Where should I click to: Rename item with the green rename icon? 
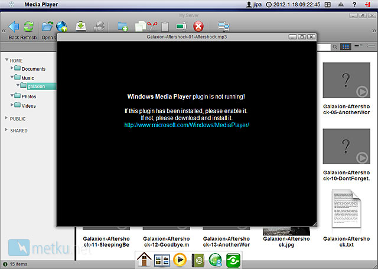click(x=181, y=26)
